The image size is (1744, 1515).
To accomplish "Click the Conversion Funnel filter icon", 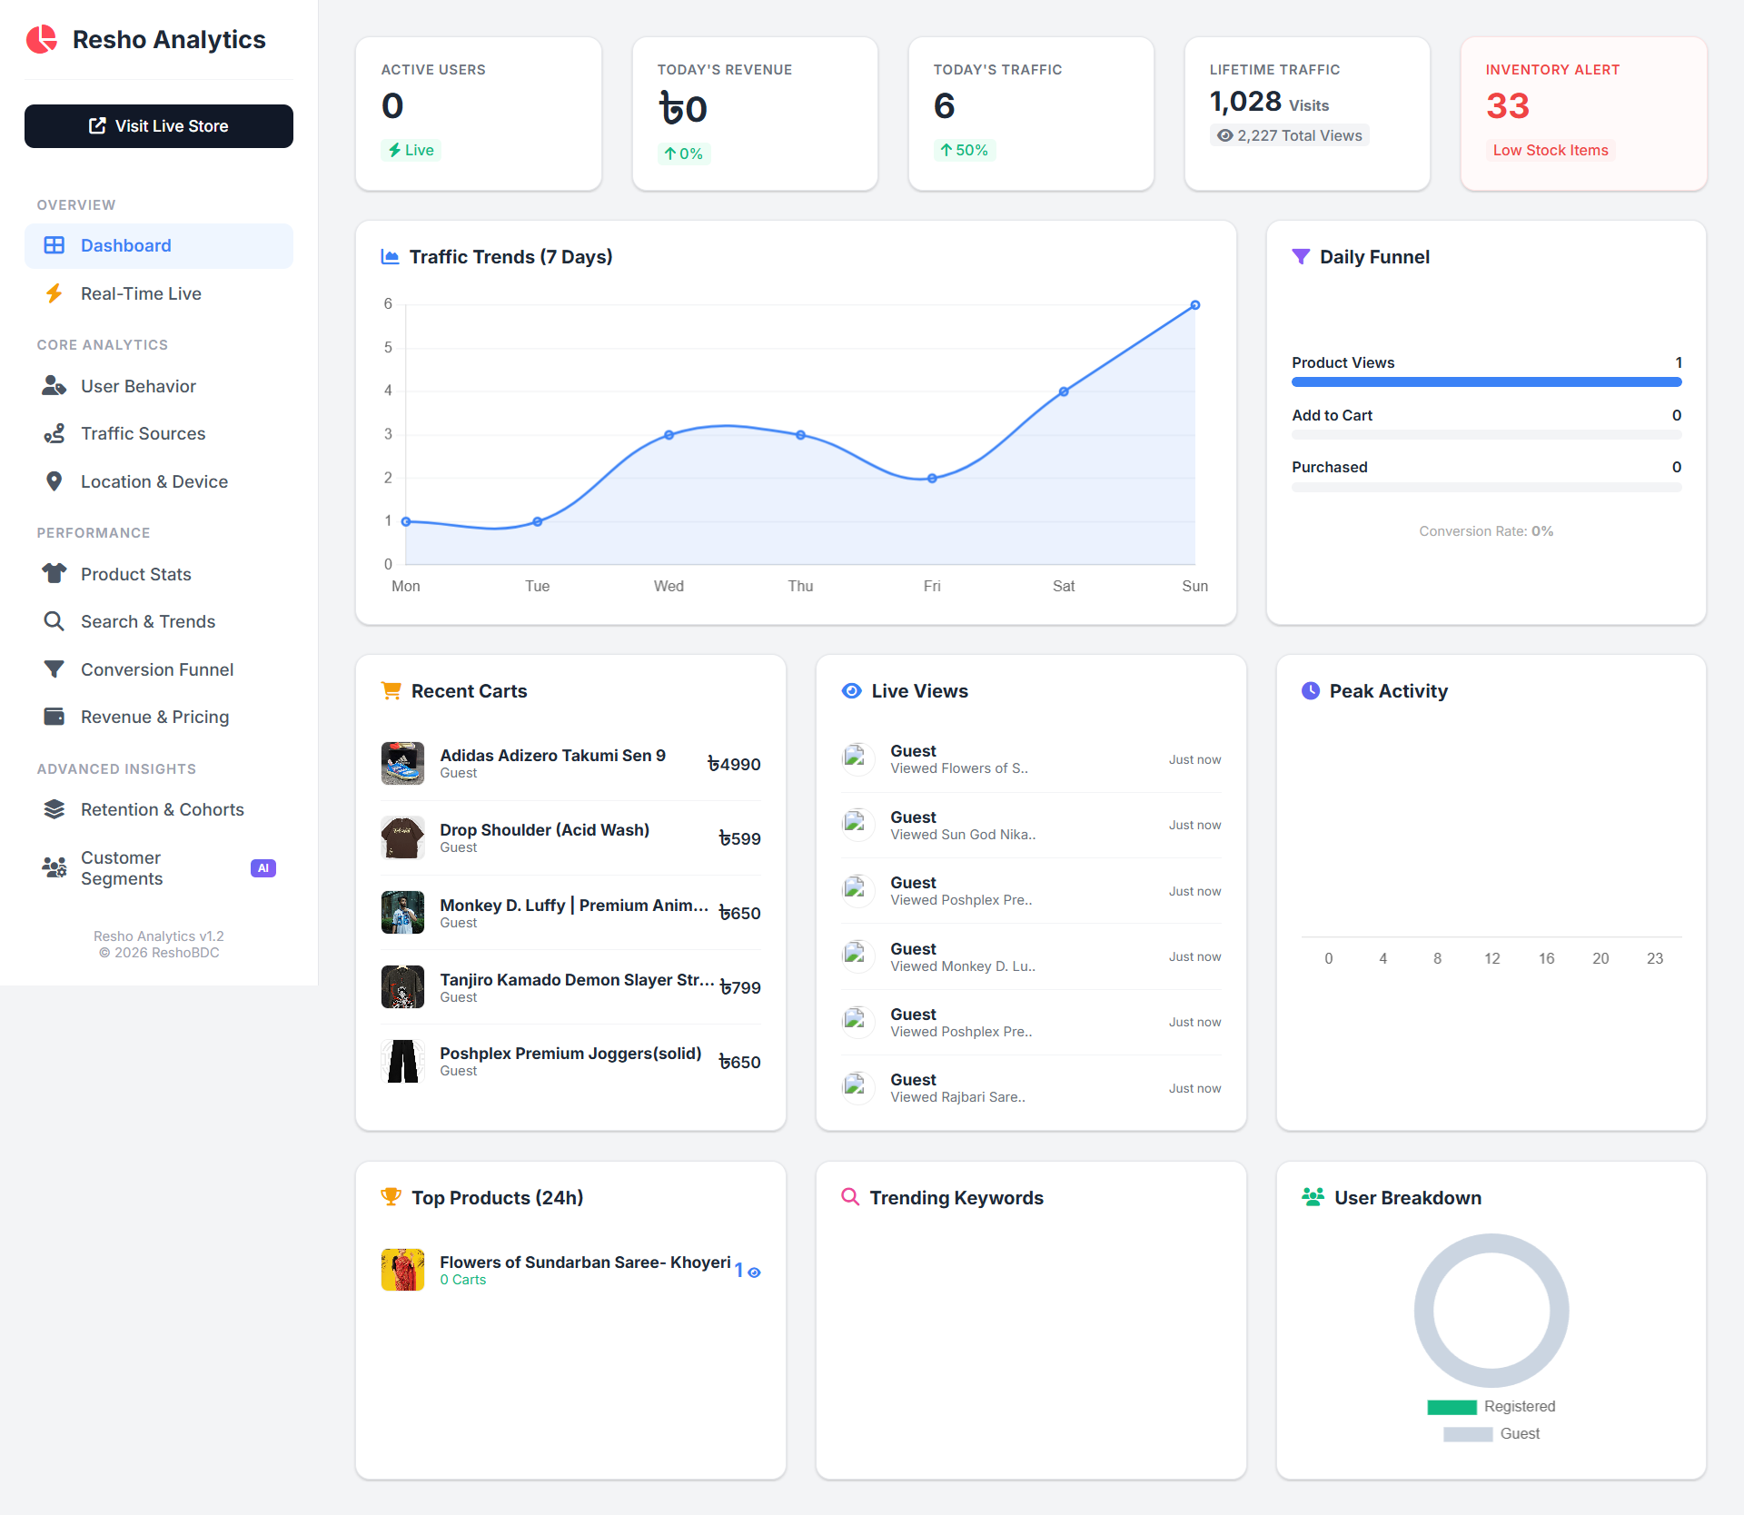I will tap(54, 669).
